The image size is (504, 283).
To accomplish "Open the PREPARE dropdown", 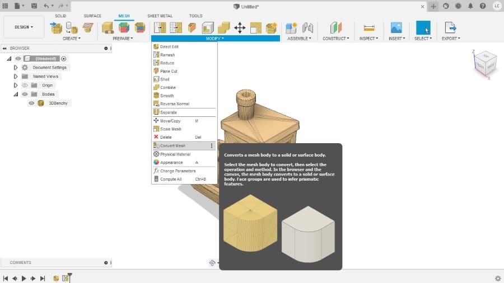I will [123, 39].
